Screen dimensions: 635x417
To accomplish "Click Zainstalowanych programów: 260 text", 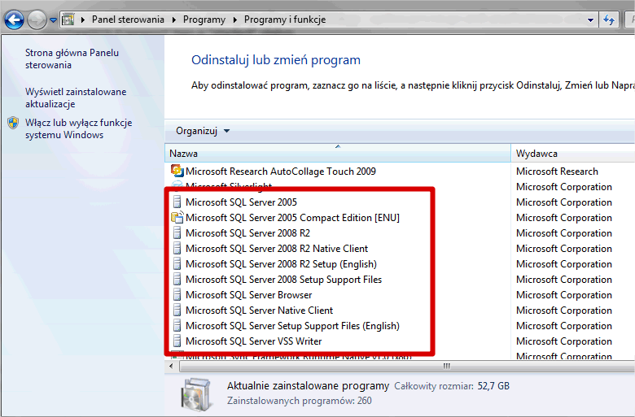I will click(300, 401).
